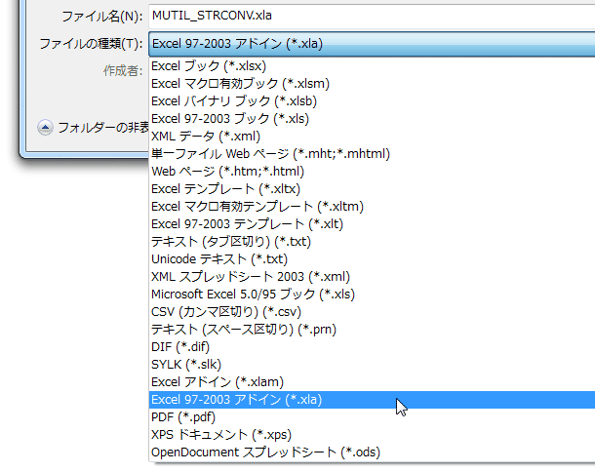The image size is (595, 472).
Task: Choose SYLK (*.slk) format
Action: (372, 365)
